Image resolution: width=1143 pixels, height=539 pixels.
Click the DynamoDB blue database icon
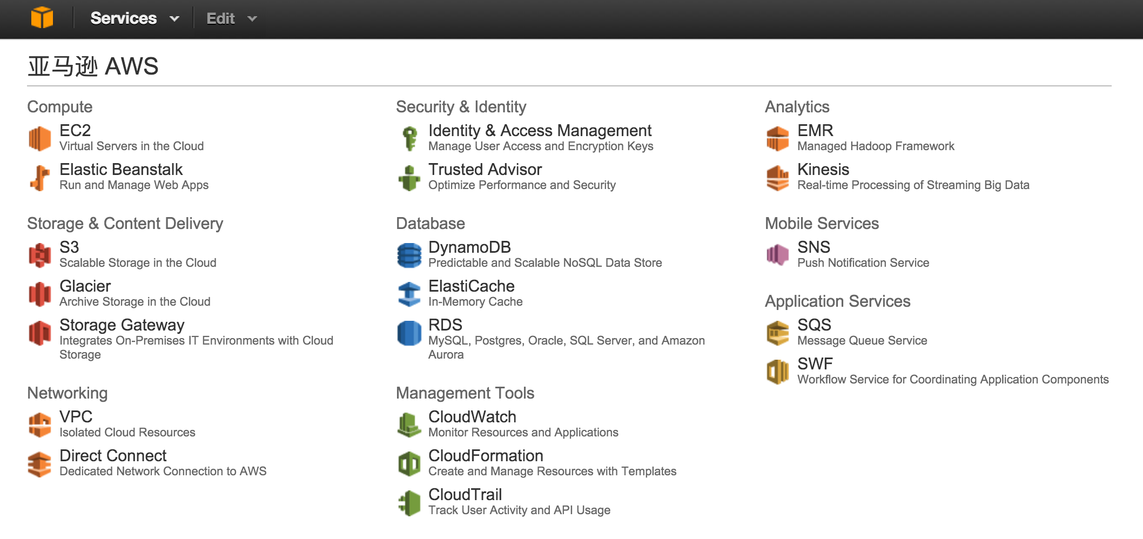pos(409,255)
